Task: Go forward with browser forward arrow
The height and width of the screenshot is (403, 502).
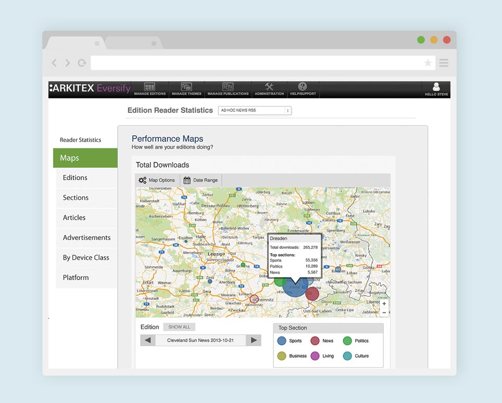Action: pos(68,62)
